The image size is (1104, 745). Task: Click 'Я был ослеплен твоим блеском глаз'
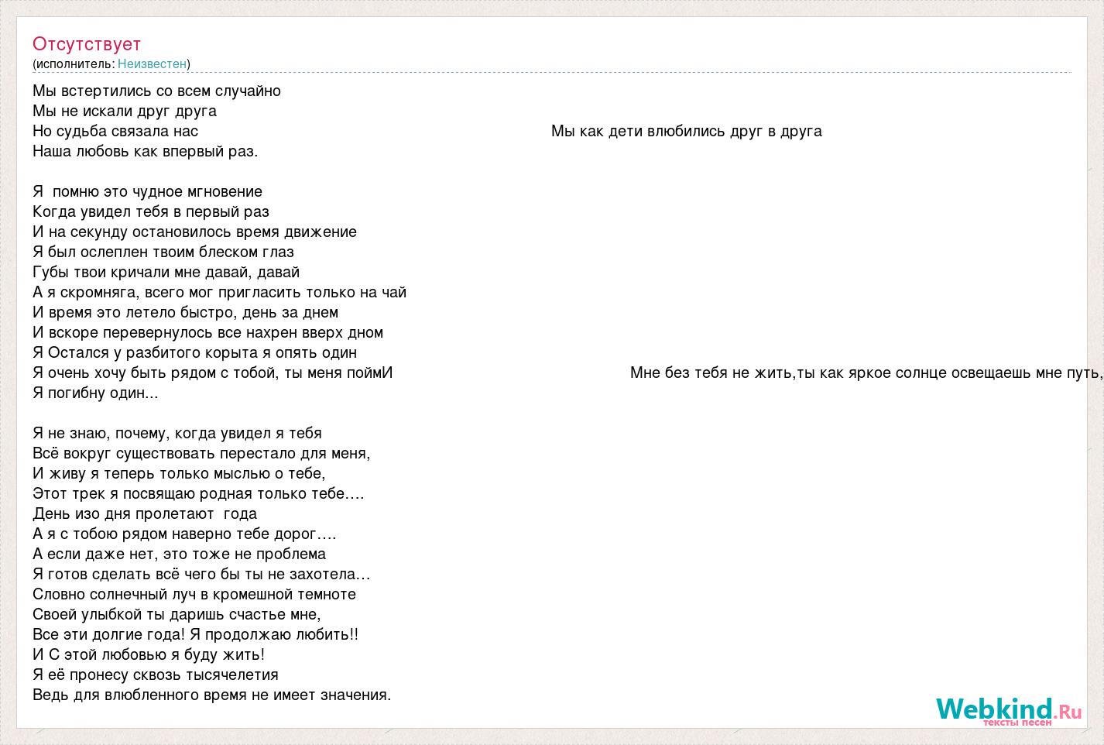pos(163,252)
